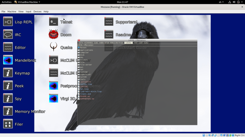
Task: Start the Mandelbrot demo icon
Action: coord(8,60)
